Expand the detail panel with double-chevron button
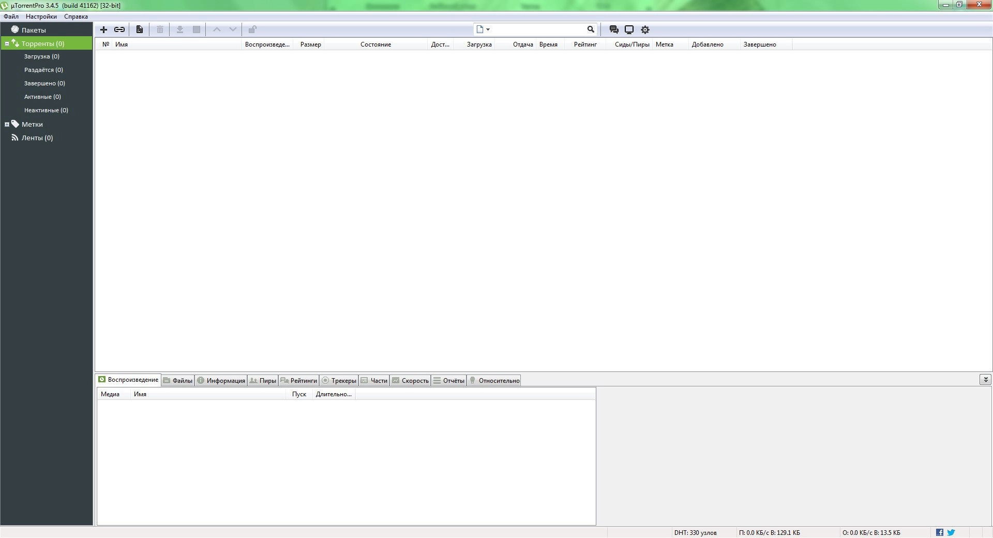 click(986, 379)
